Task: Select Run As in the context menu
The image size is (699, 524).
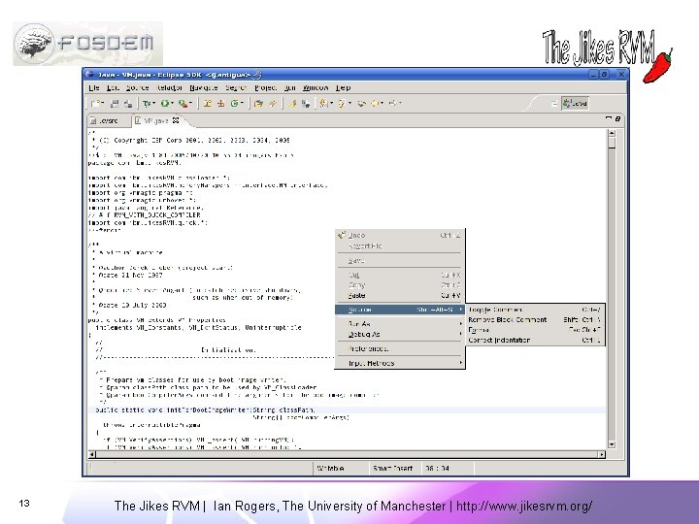Action: tap(399, 323)
